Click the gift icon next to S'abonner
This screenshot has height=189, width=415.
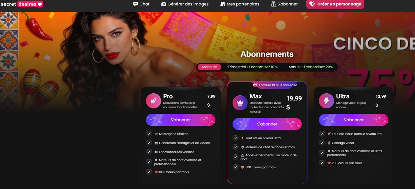pyautogui.click(x=273, y=4)
